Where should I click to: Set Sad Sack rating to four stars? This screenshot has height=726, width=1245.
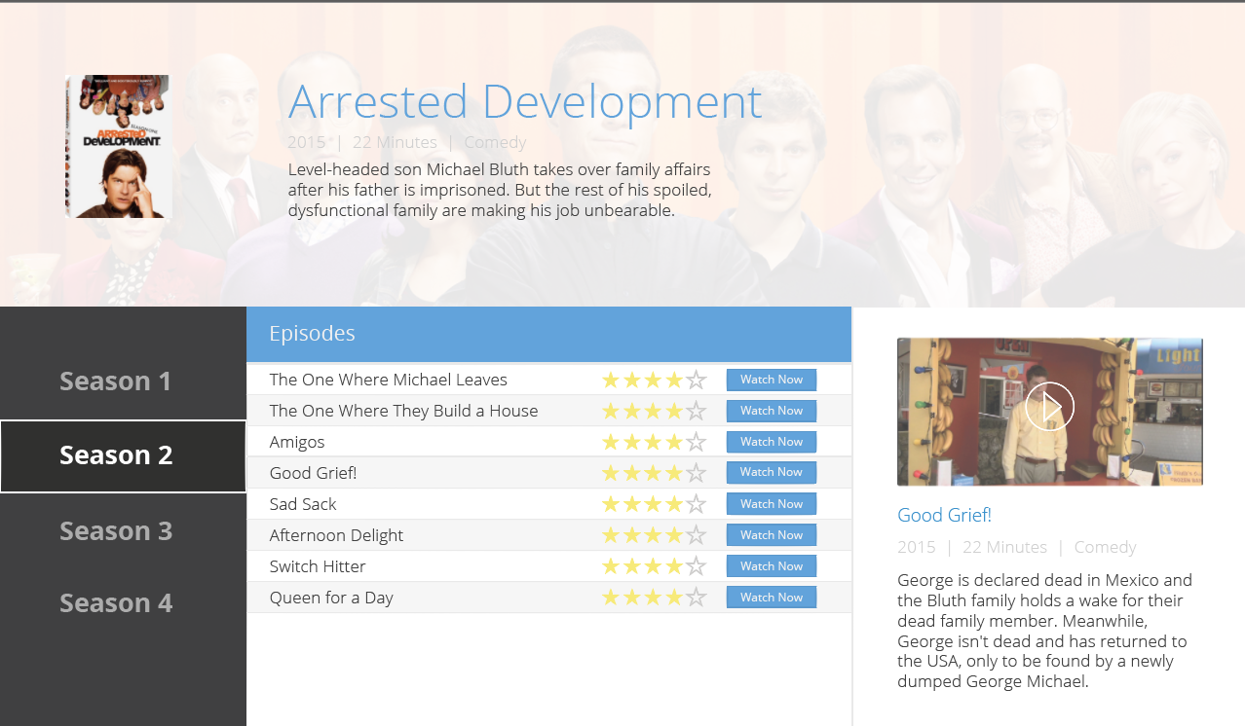[675, 504]
